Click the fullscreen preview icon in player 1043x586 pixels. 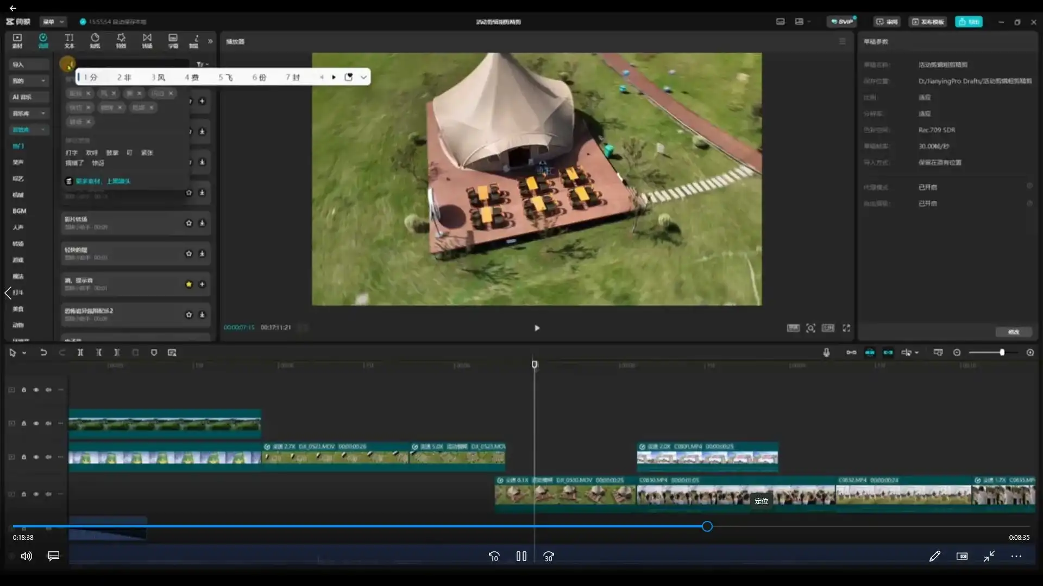coord(846,328)
